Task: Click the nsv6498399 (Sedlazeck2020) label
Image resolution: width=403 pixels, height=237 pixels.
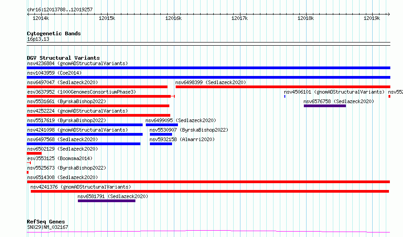Action: tap(211, 82)
